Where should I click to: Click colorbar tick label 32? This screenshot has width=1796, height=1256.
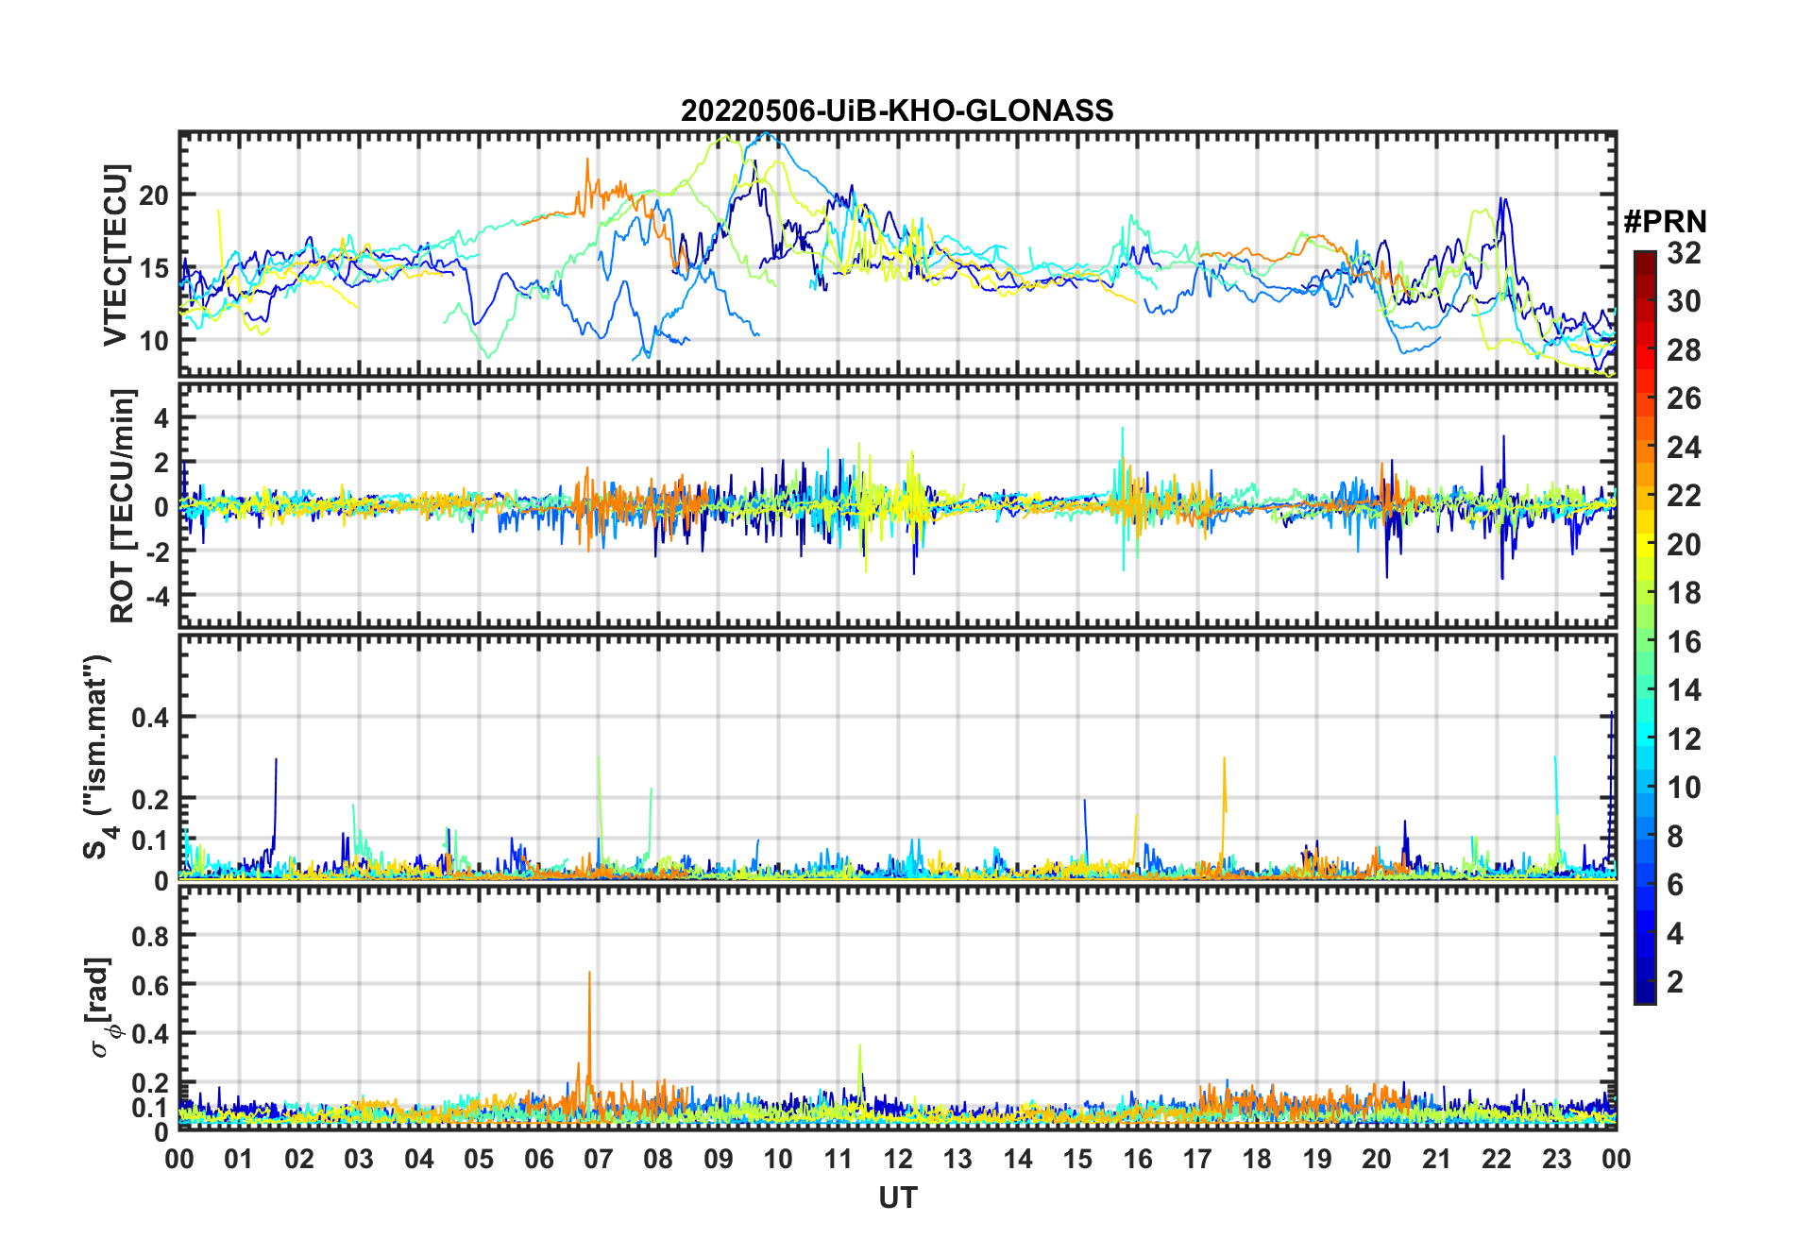click(1684, 252)
